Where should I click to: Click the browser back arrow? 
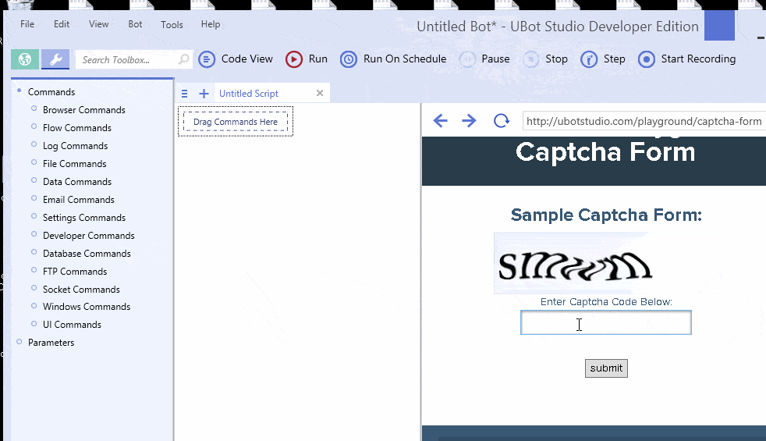click(441, 120)
